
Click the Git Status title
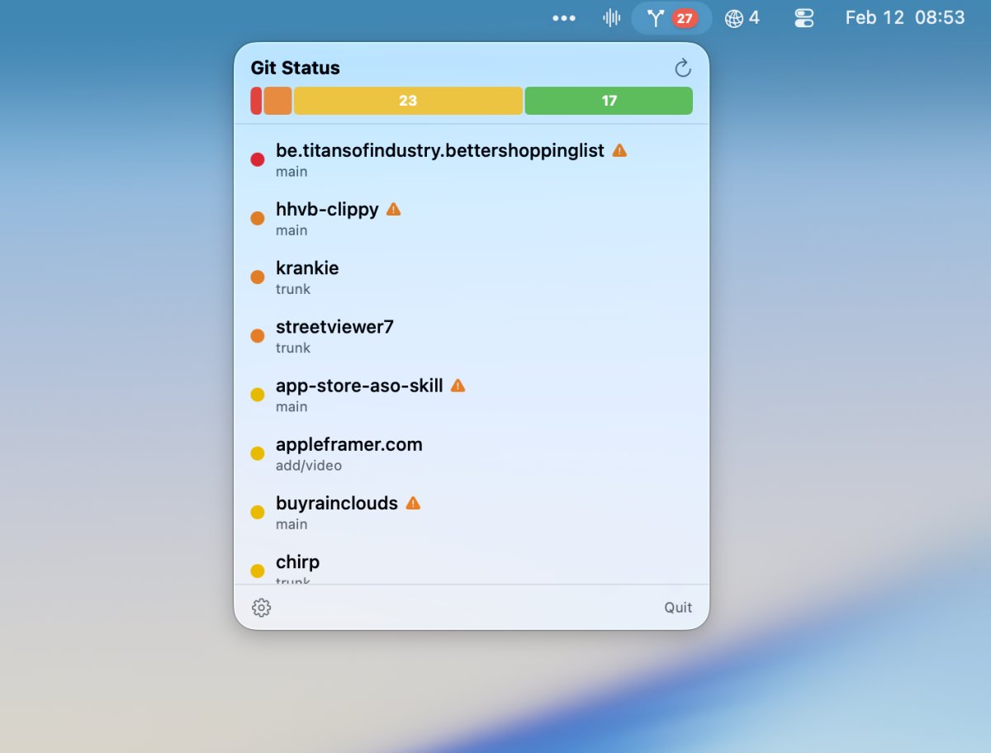[296, 68]
